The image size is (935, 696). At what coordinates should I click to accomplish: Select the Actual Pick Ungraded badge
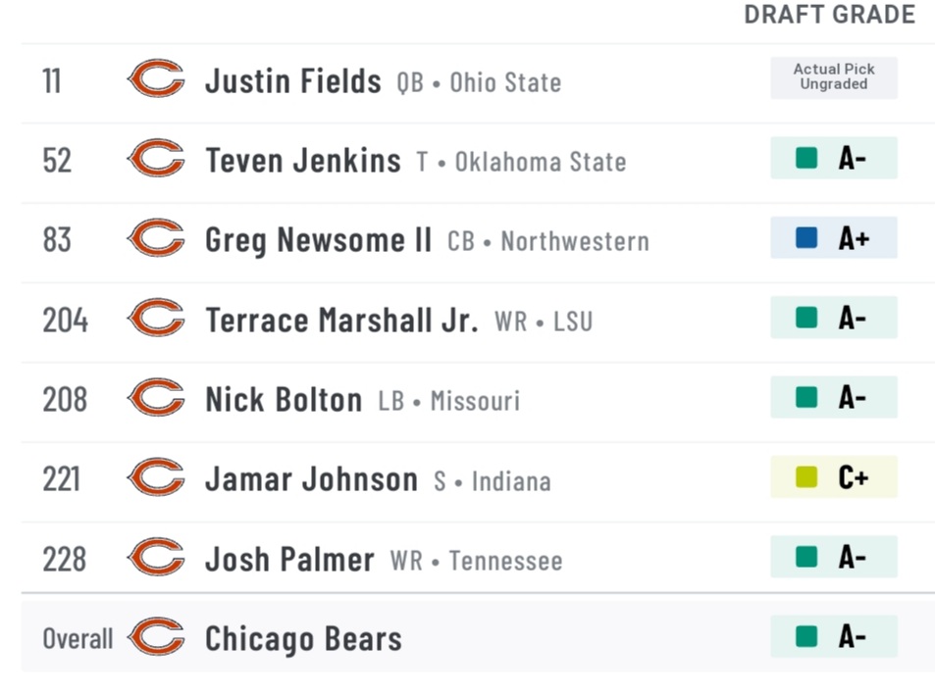point(834,77)
